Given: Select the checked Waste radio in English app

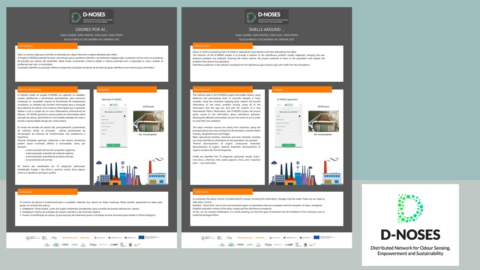Looking at the screenshot, I should click(x=300, y=116).
